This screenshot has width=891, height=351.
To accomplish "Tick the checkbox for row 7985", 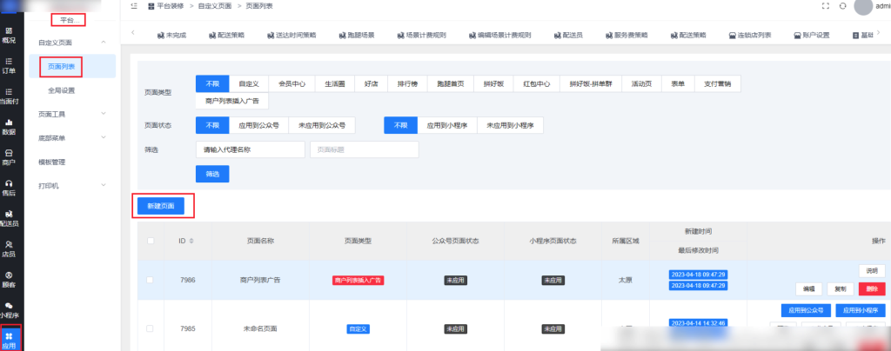I will point(151,329).
